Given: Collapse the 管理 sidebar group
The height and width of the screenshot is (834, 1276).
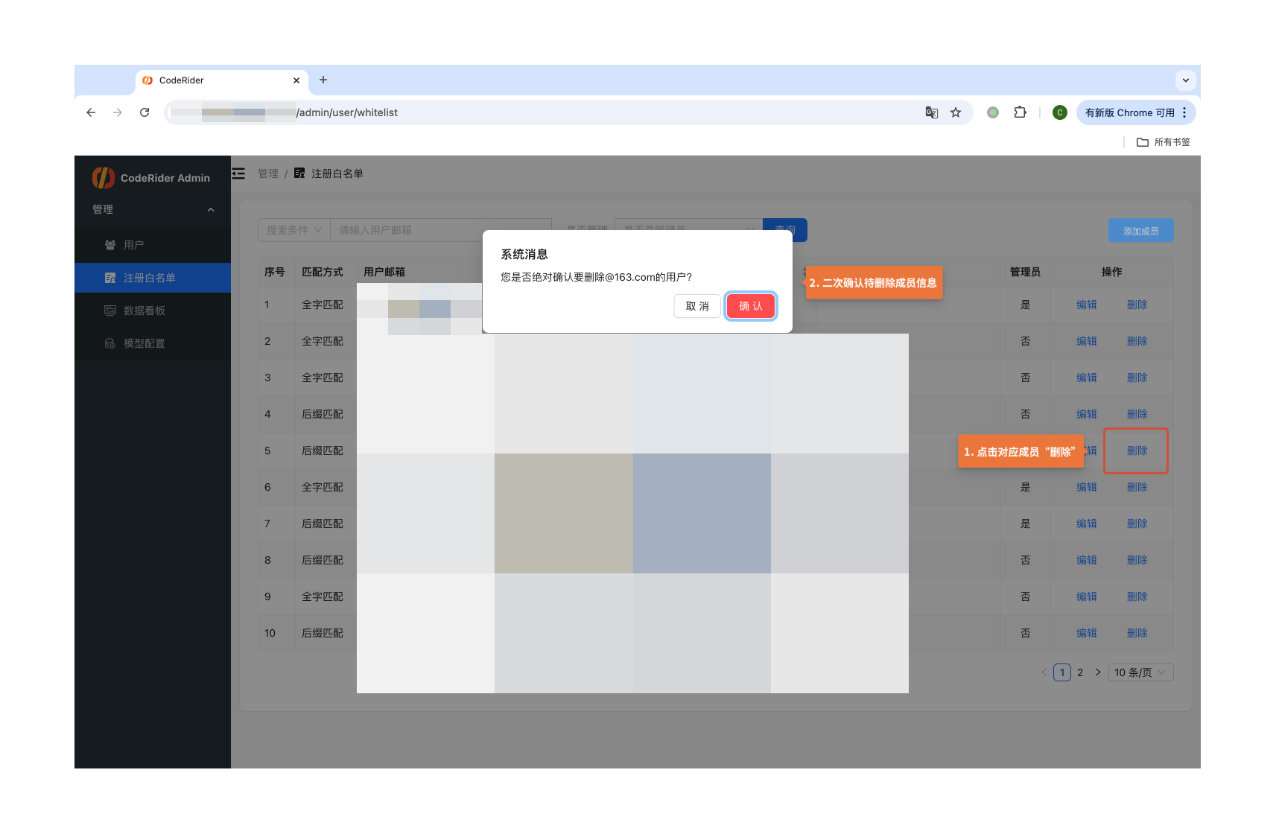Looking at the screenshot, I should coord(153,209).
